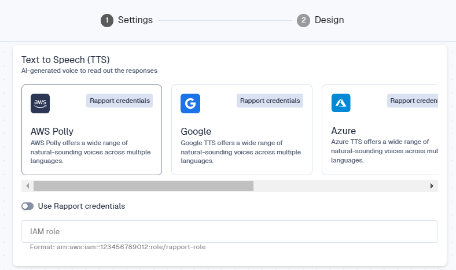This screenshot has height=270, width=456.
Task: Click the Google logo icon
Action: click(x=190, y=103)
